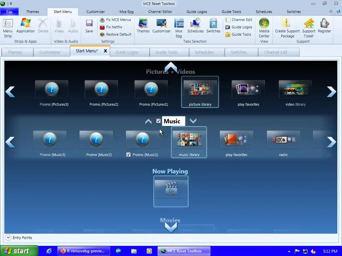Switch to the Mce Epg ribbon tab

[x=127, y=12]
